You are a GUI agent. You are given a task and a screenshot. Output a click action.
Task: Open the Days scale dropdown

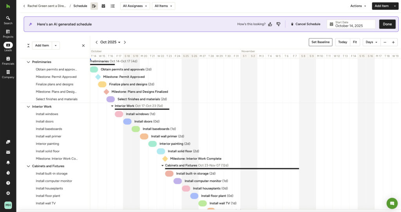coord(372,42)
